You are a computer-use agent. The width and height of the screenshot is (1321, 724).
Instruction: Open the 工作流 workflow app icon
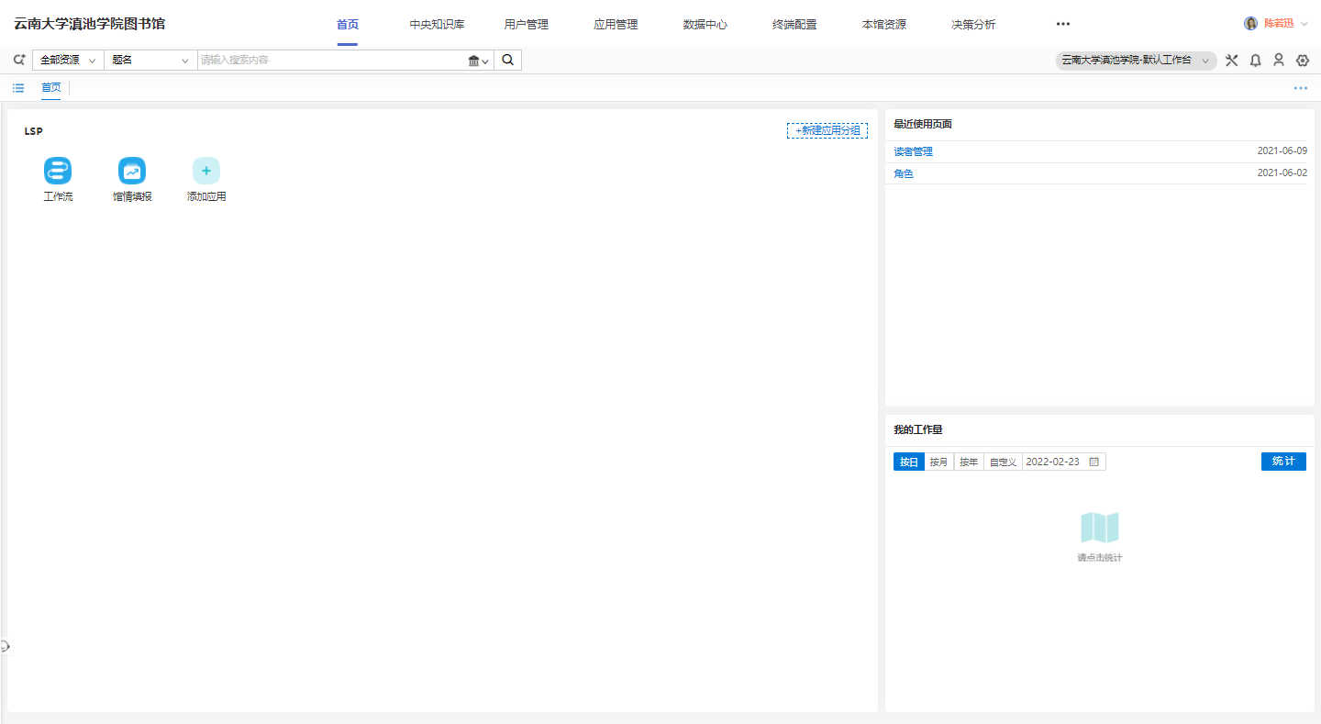point(58,171)
